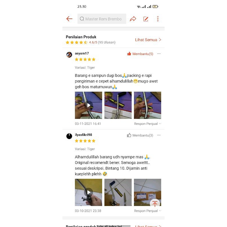227x227 pixels.
Task: Open ilyasfikri98's profile avatar
Action: tap(69, 136)
